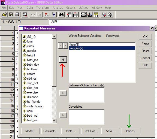The image size is (157, 139).
Task: Open the Transform menu
Action: click(x=43, y=8)
